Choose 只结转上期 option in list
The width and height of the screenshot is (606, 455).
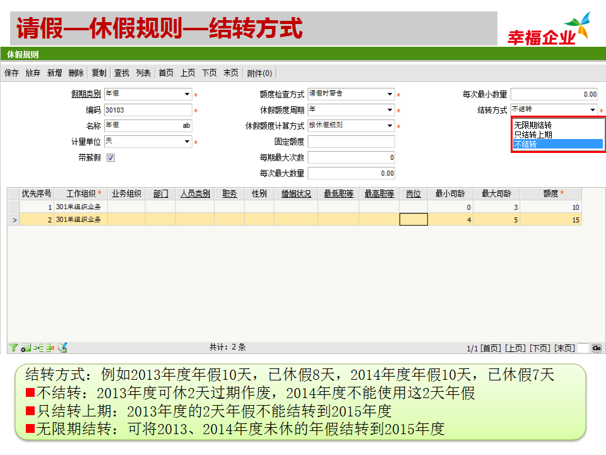click(x=533, y=135)
